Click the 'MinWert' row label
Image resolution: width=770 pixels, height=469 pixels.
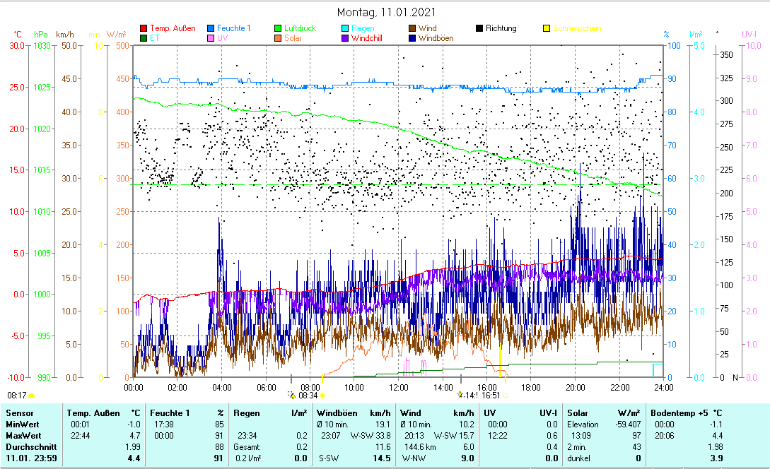point(23,425)
